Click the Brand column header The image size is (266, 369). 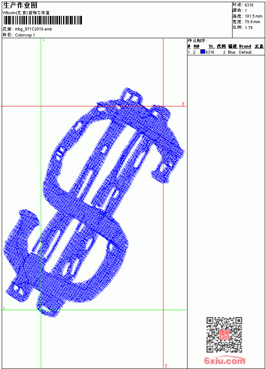tap(245, 46)
